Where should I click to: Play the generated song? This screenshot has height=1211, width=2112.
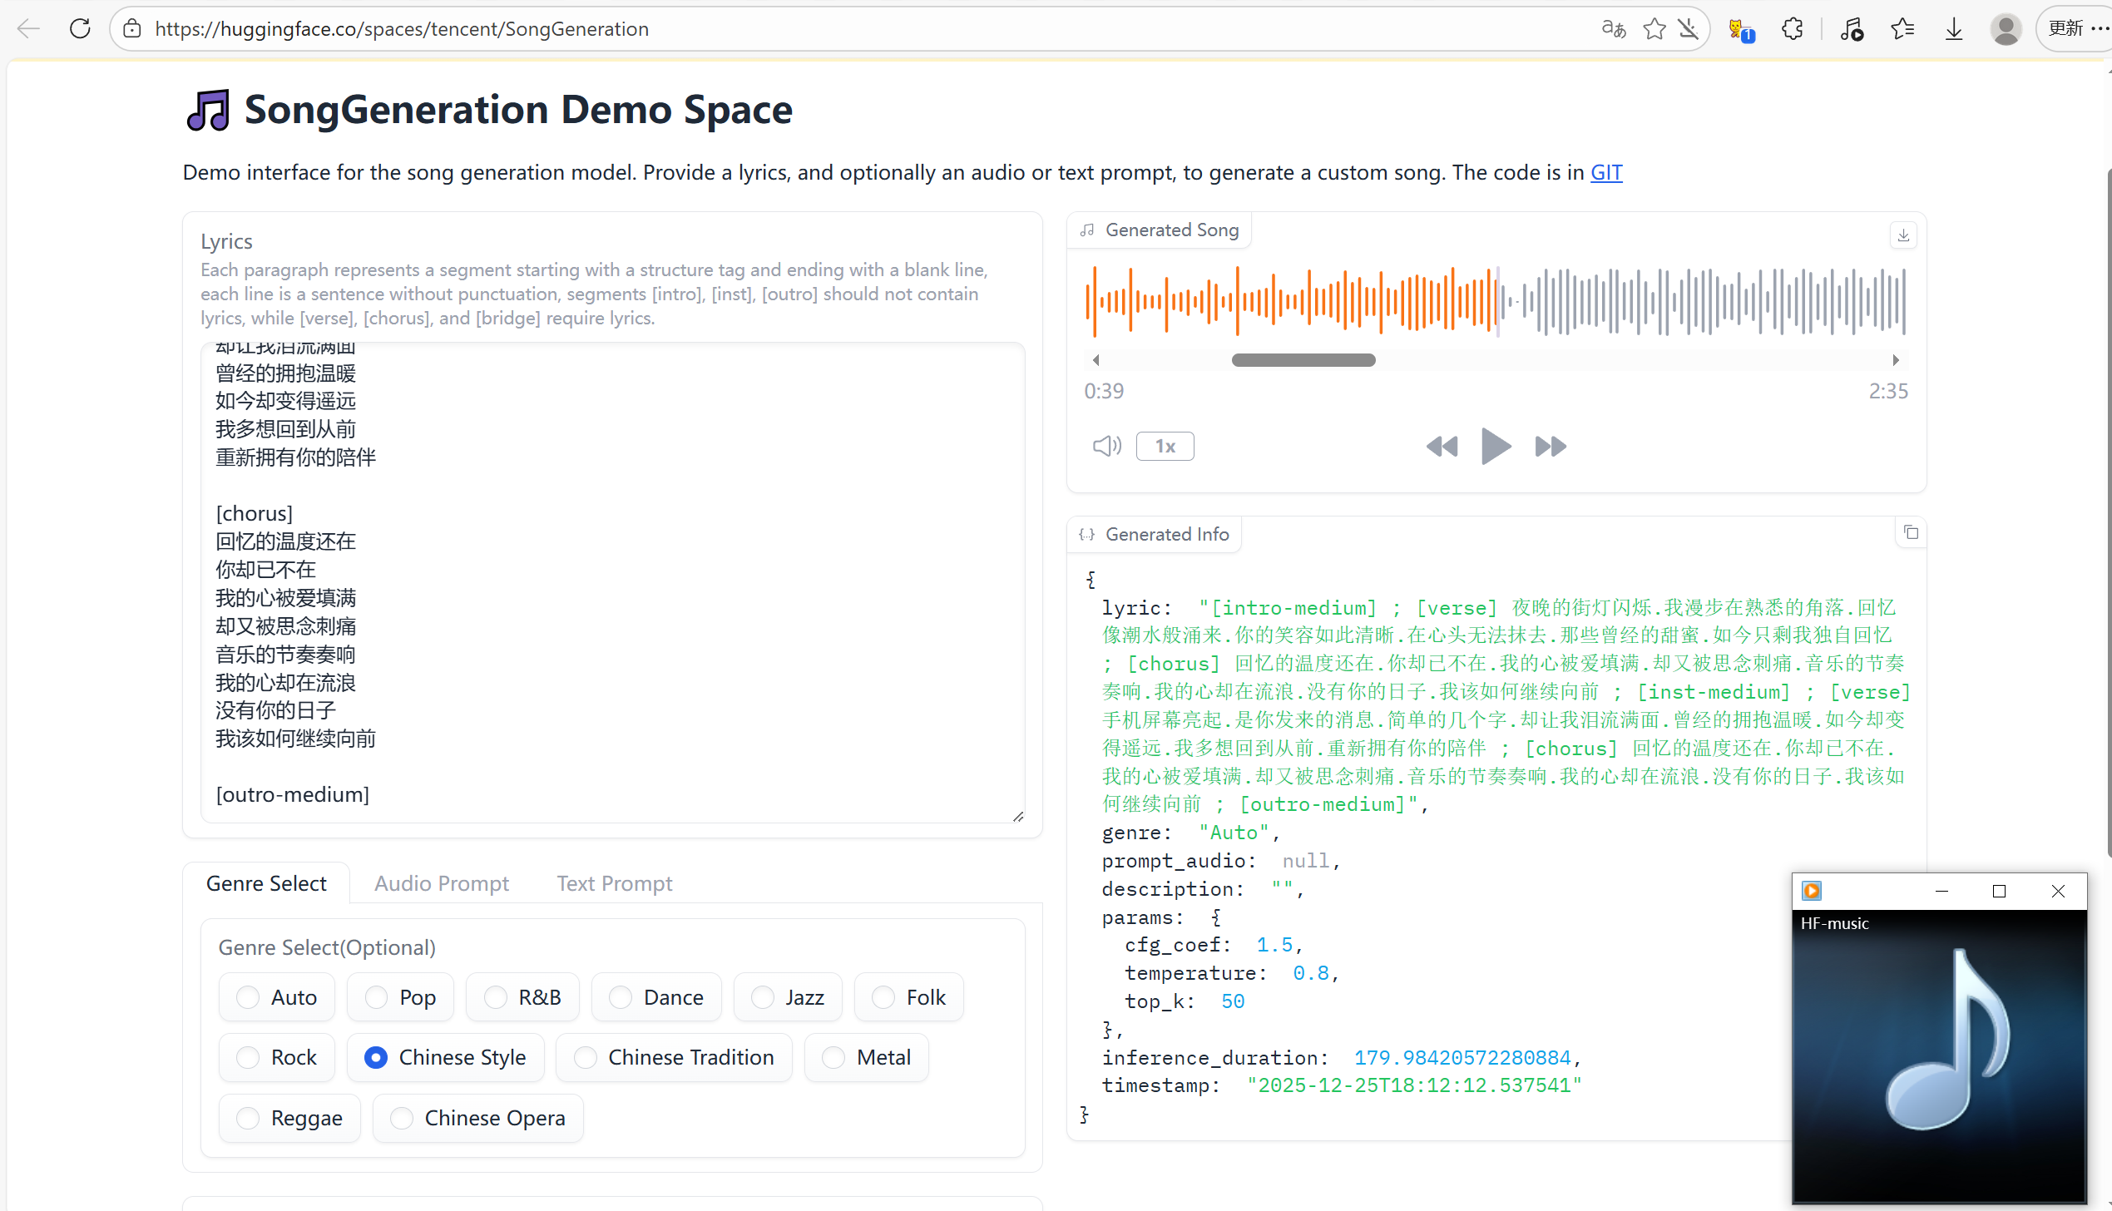[1496, 447]
